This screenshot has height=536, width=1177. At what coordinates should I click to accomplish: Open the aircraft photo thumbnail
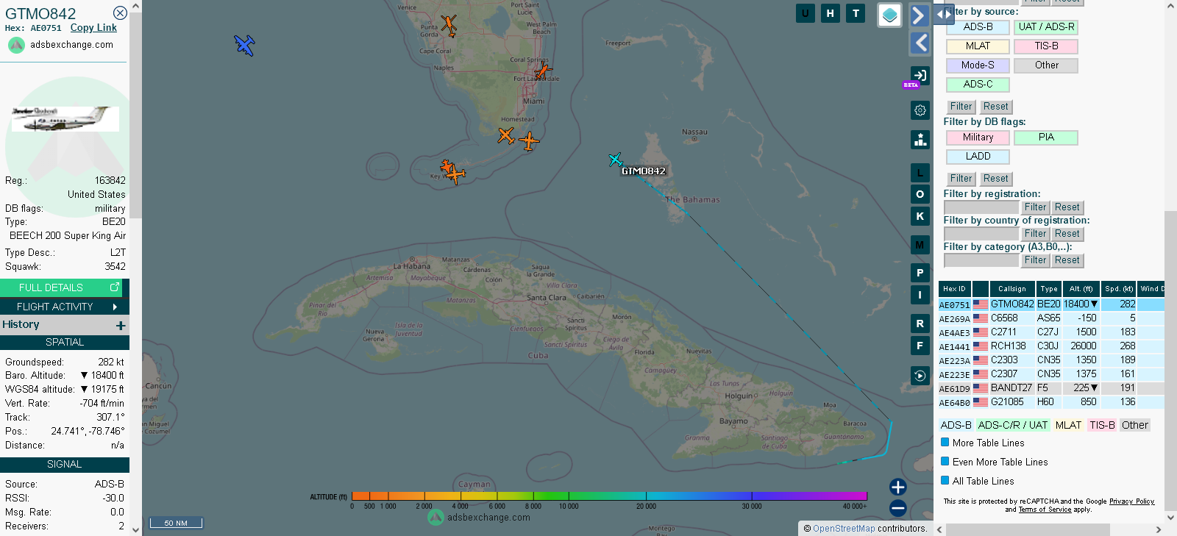65,119
